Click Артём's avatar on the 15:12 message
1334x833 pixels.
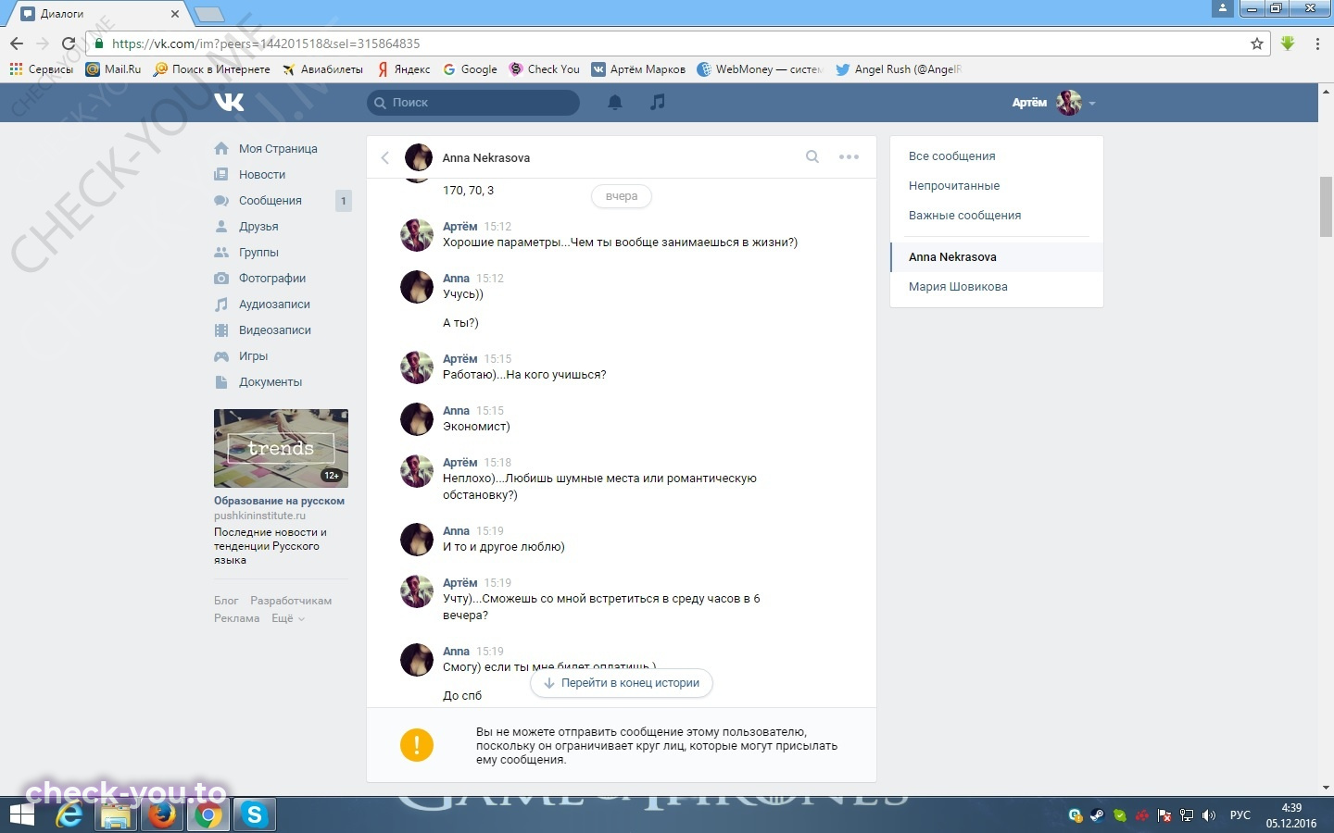[x=417, y=235]
